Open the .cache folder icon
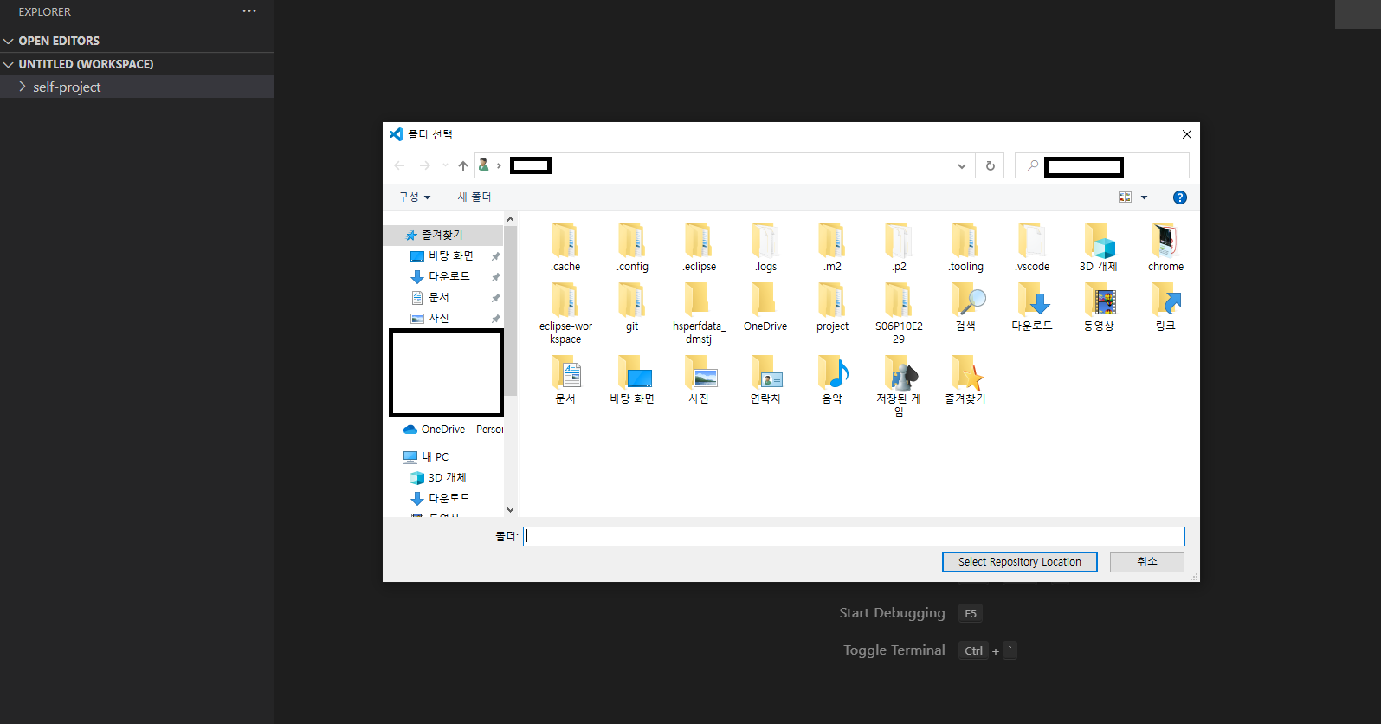The width and height of the screenshot is (1381, 724). (x=565, y=240)
